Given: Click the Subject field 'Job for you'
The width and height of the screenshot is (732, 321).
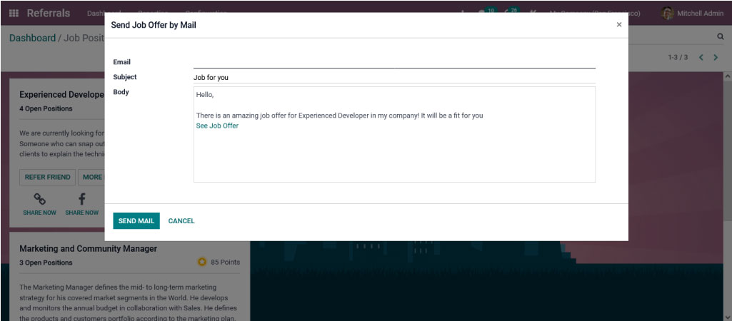Looking at the screenshot, I should 394,78.
